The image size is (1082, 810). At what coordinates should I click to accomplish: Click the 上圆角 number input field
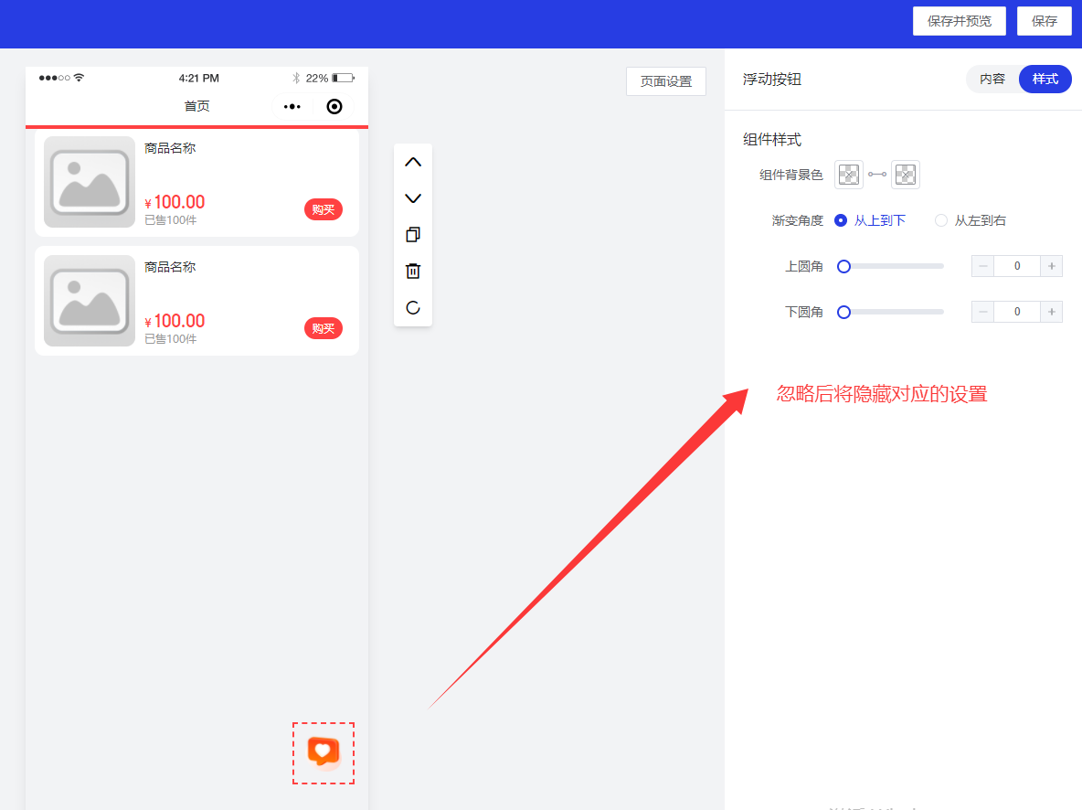[x=1017, y=266]
